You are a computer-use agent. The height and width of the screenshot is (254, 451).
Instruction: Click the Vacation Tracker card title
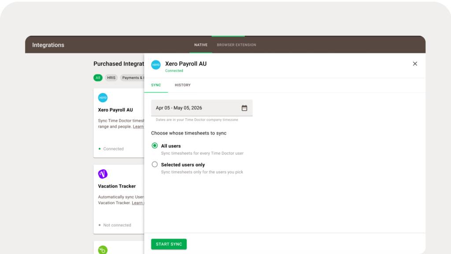click(117, 187)
